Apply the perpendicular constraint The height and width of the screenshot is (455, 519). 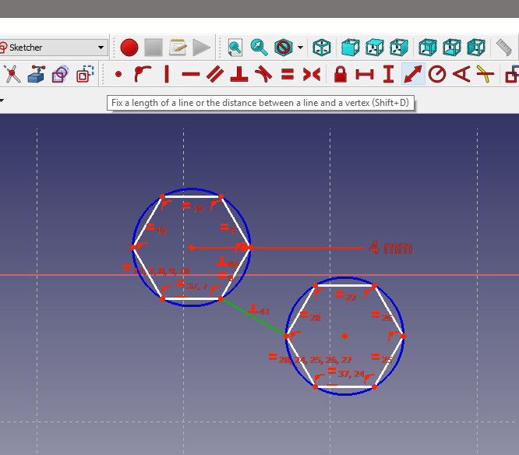tap(239, 74)
